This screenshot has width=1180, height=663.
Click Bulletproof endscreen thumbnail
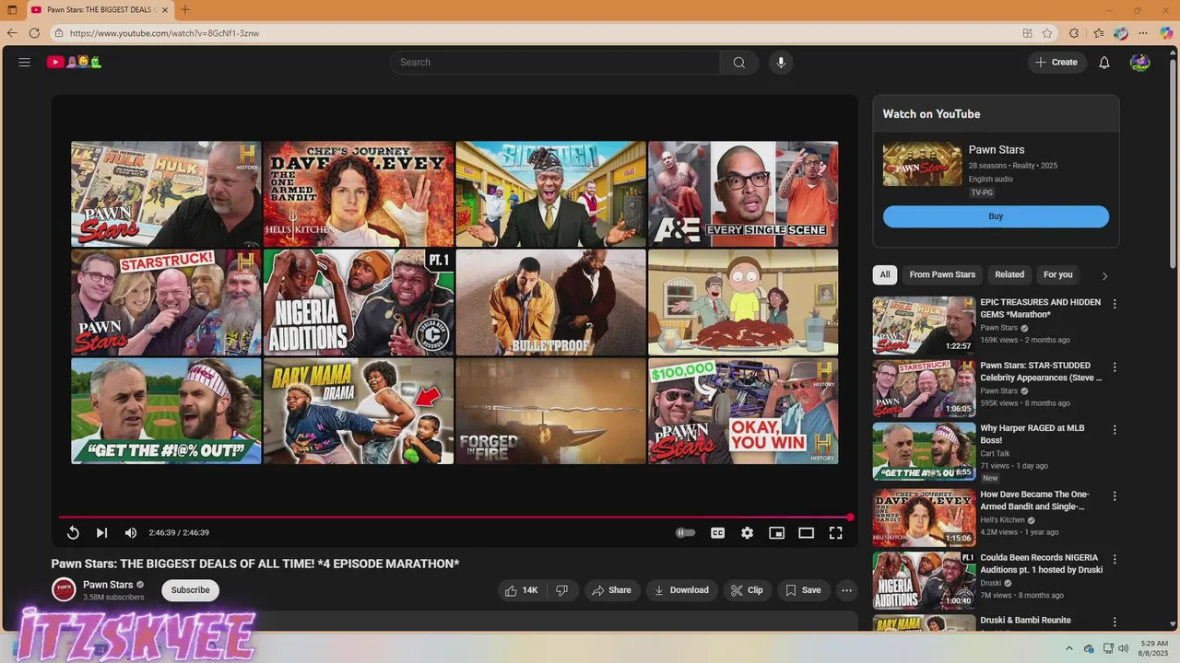tap(550, 302)
